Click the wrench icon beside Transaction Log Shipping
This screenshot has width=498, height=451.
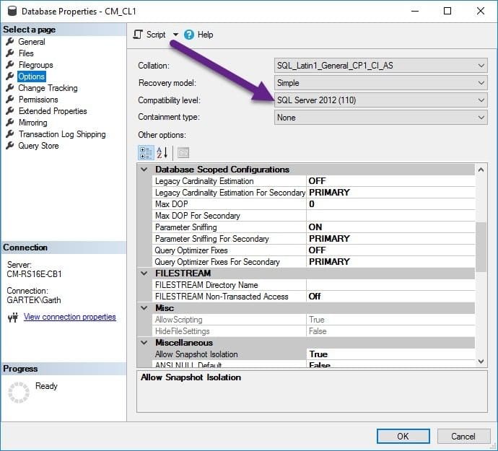[10, 133]
